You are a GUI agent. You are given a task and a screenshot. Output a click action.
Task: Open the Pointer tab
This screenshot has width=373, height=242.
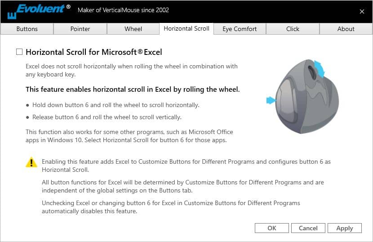[80, 29]
